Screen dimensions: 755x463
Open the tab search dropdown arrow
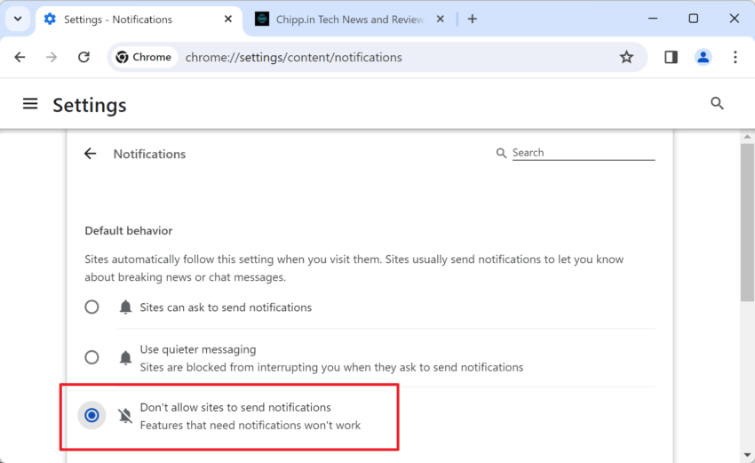click(18, 20)
